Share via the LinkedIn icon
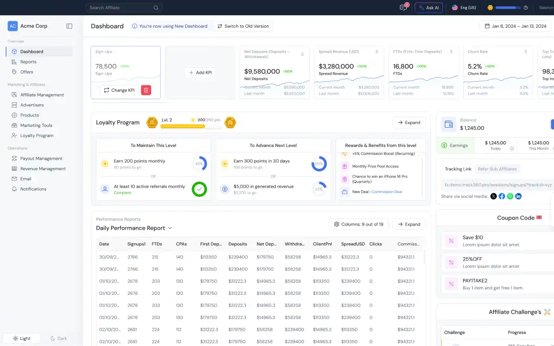This screenshot has height=346, width=554. [x=518, y=196]
